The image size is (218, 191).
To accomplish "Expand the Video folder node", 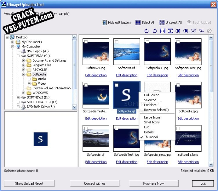I will tap(29, 84).
